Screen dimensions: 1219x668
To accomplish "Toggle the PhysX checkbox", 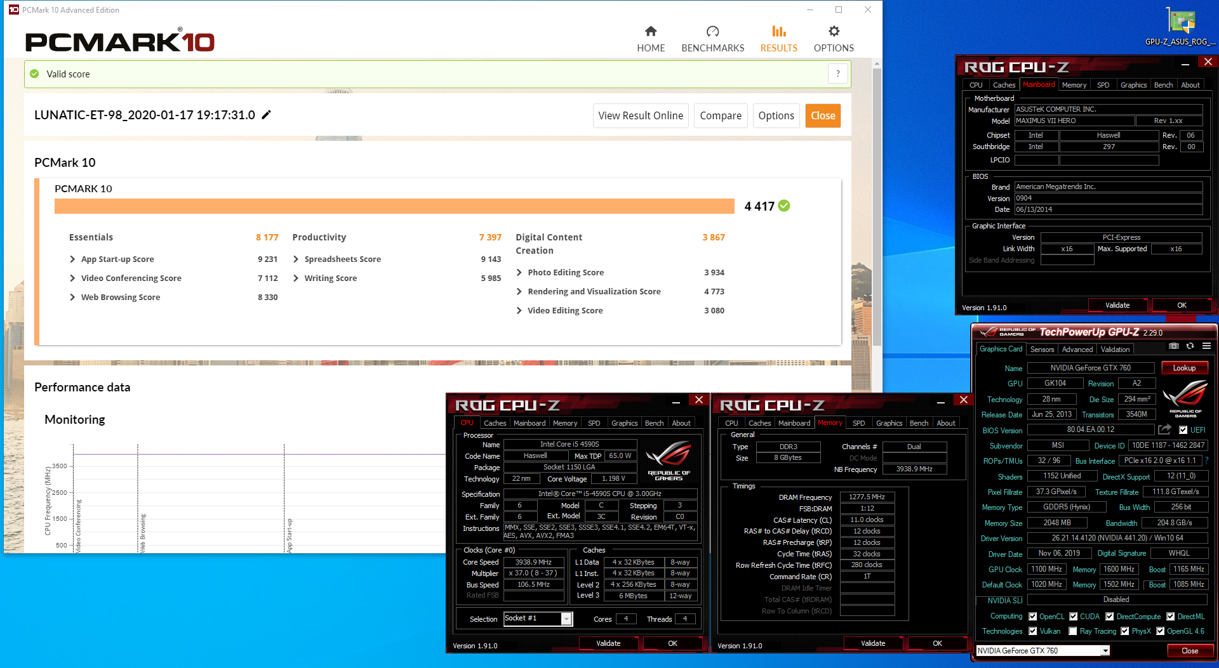I will [x=1125, y=631].
